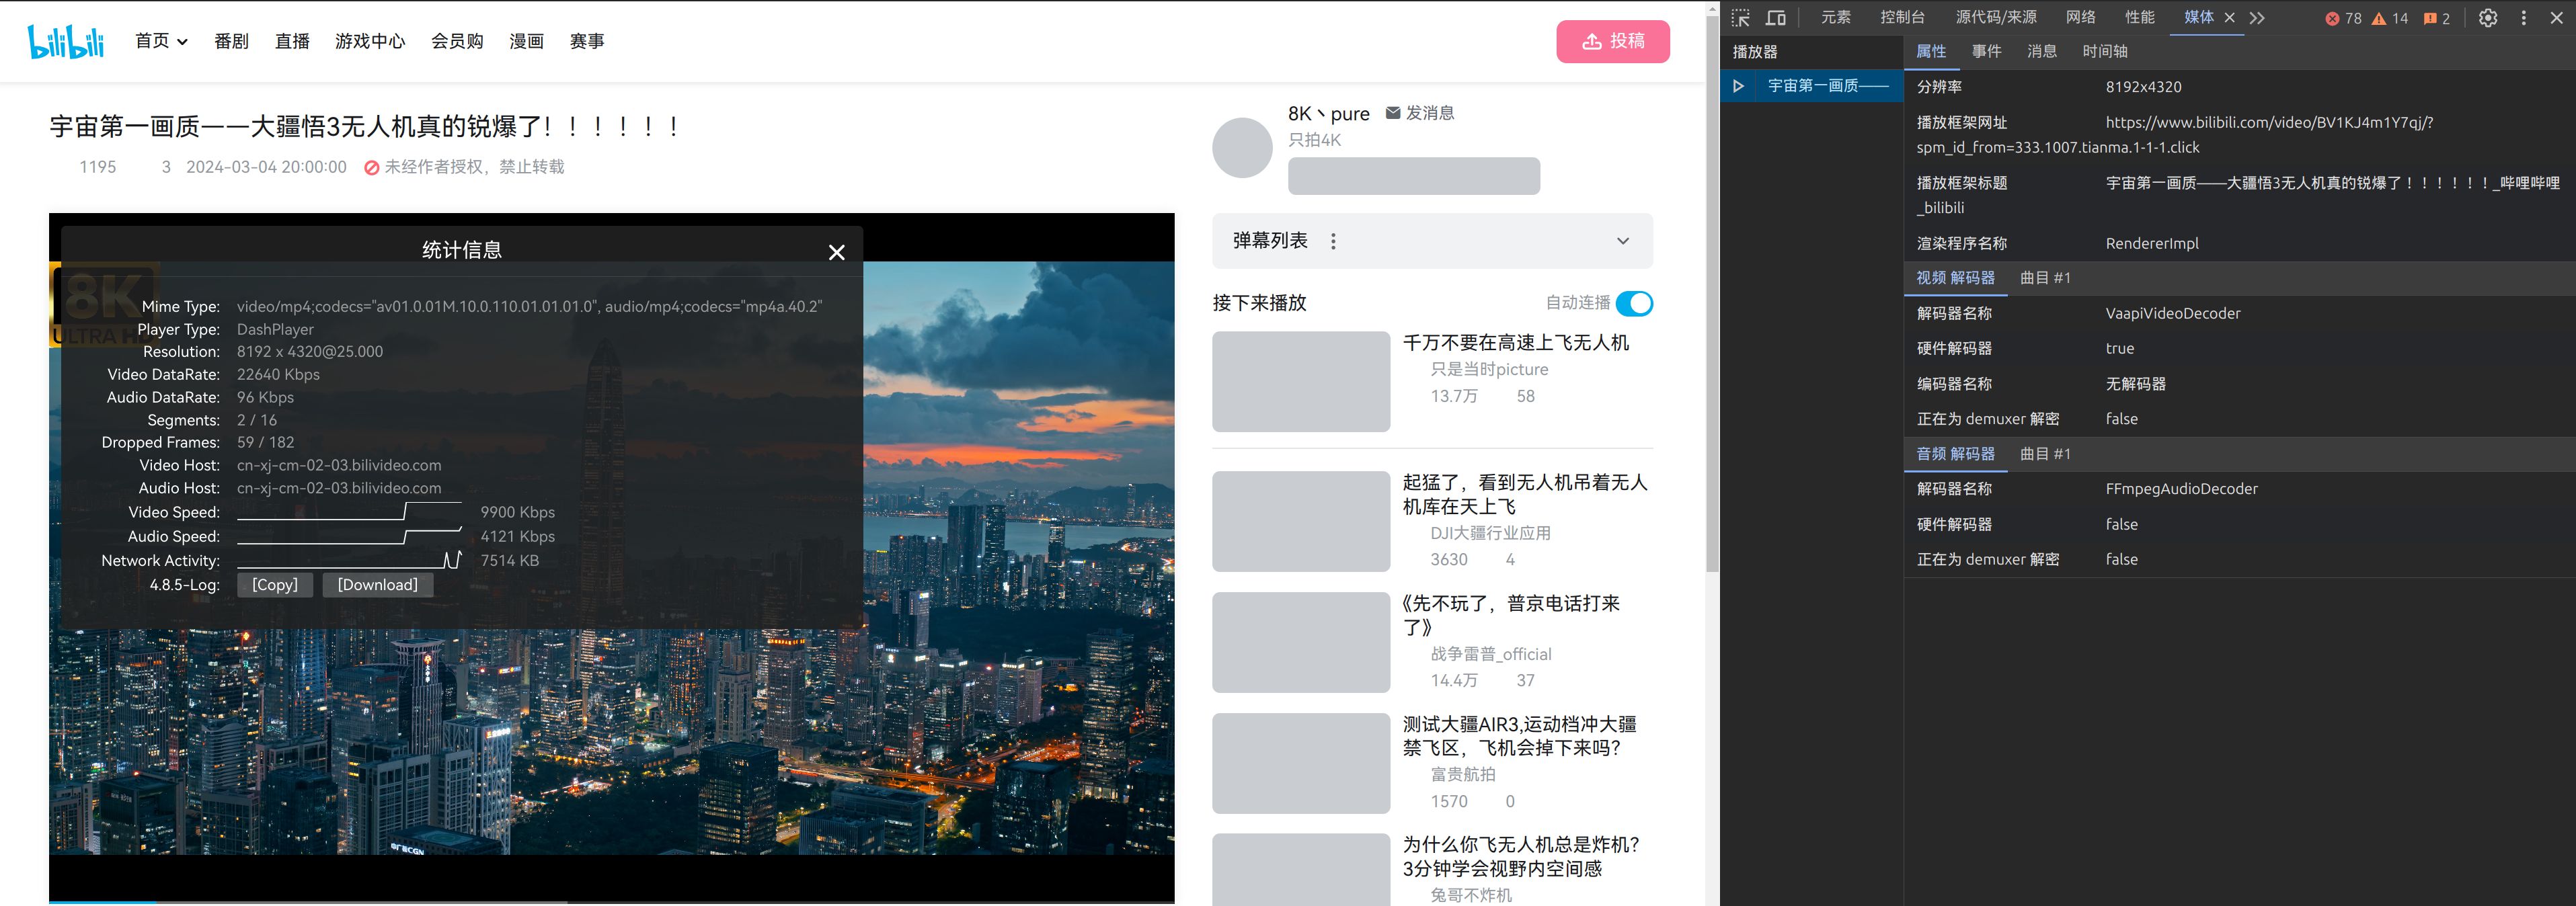The width and height of the screenshot is (2576, 906).
Task: Select the 视频 解码器 tab
Action: pyautogui.click(x=1956, y=278)
